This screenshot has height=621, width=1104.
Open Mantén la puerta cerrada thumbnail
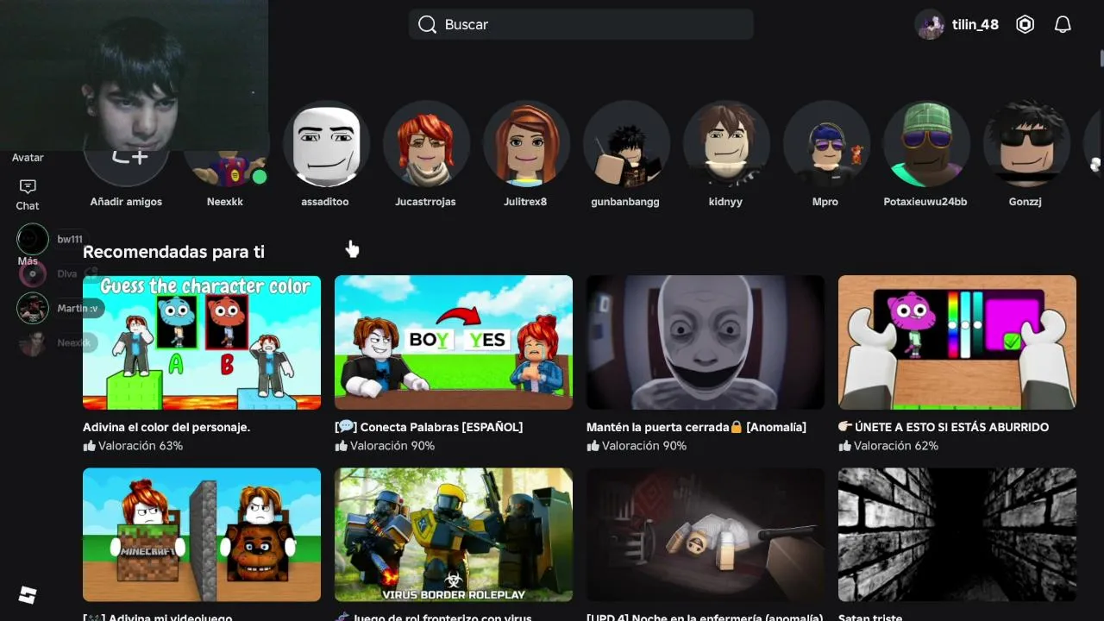pyautogui.click(x=706, y=342)
